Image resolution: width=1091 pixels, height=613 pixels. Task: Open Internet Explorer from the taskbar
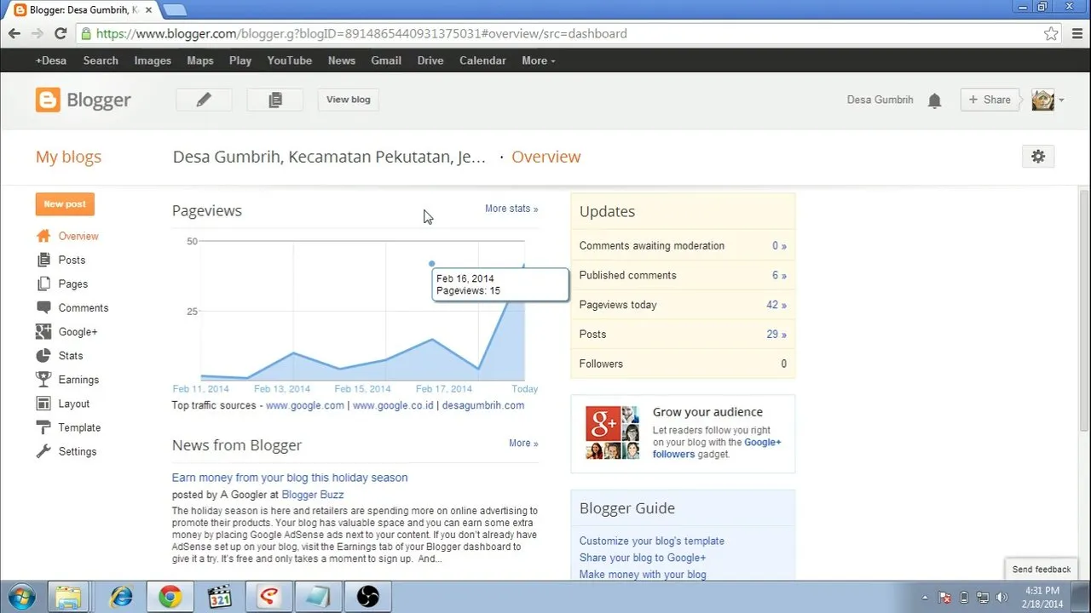point(121,597)
